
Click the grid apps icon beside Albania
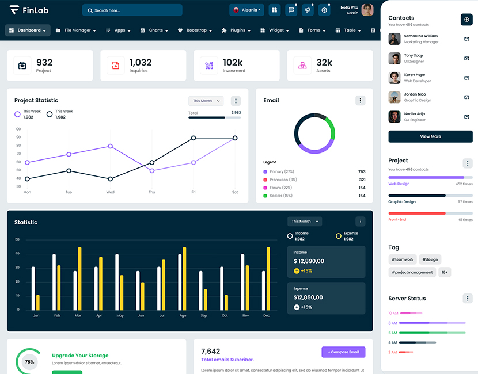coord(274,10)
